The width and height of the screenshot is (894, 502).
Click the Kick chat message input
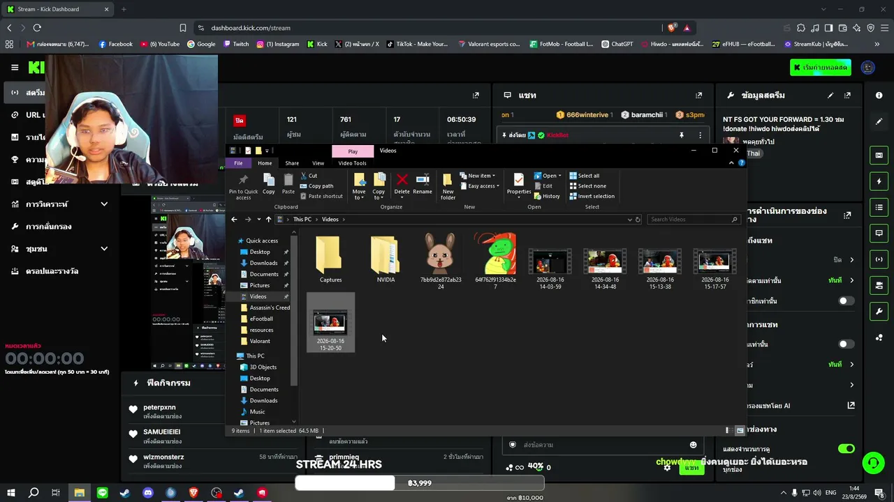(x=603, y=445)
